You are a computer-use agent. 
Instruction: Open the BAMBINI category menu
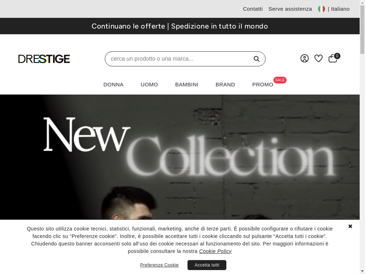[x=187, y=85]
